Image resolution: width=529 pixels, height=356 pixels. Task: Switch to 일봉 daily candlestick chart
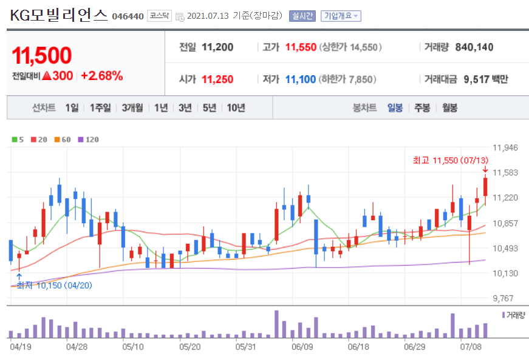395,108
